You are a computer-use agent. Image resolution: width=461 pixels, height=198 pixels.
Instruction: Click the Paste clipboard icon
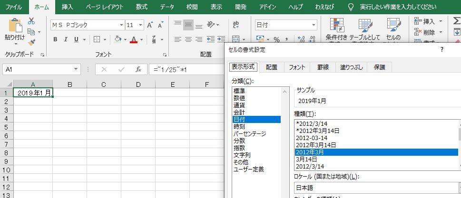point(15,25)
